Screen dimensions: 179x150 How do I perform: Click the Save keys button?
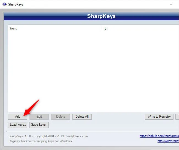tap(39, 125)
